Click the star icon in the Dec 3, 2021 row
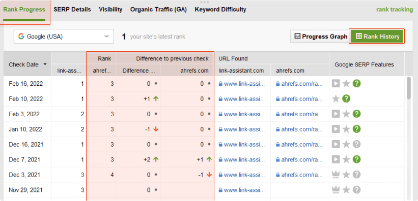 coord(346,175)
